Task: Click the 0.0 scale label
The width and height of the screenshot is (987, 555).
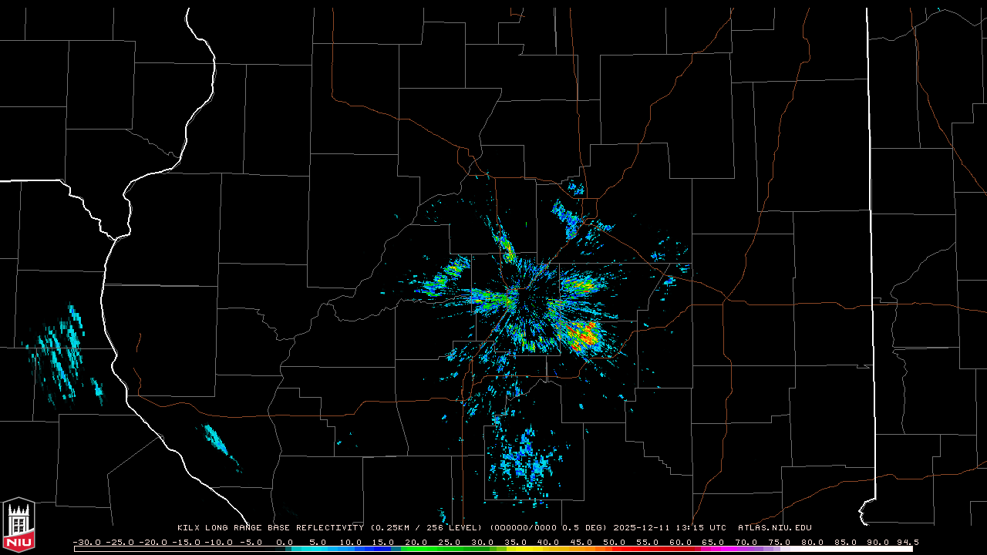Action: click(x=285, y=542)
